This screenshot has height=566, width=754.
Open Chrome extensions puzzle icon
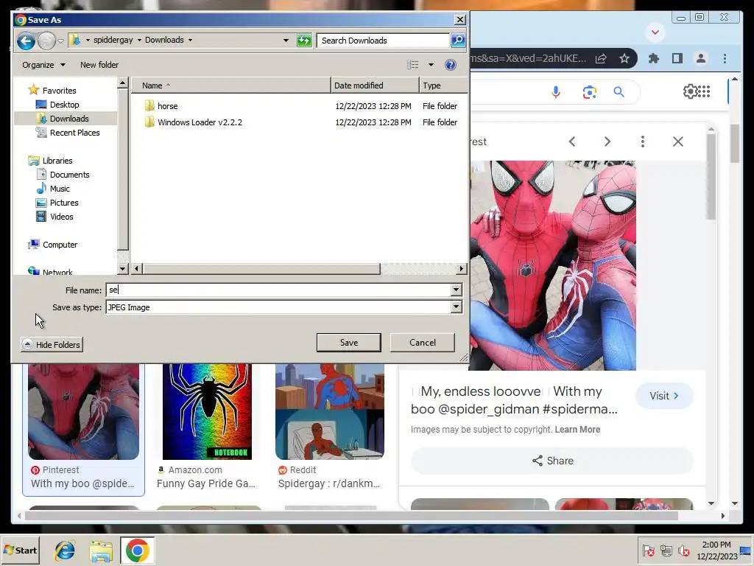click(654, 58)
